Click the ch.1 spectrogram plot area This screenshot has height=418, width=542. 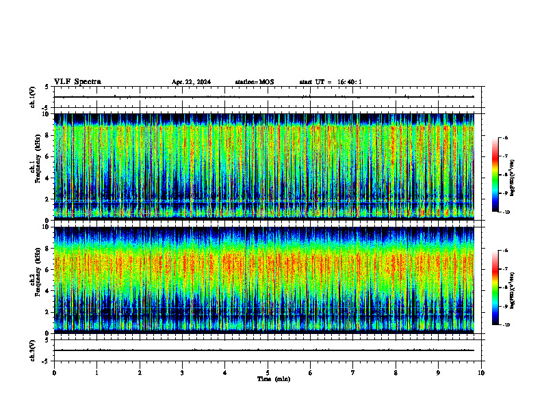[264, 167]
